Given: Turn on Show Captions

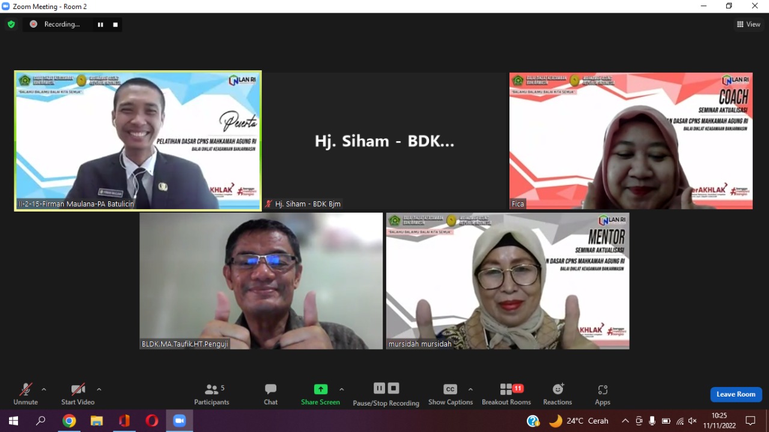Looking at the screenshot, I should 451,394.
